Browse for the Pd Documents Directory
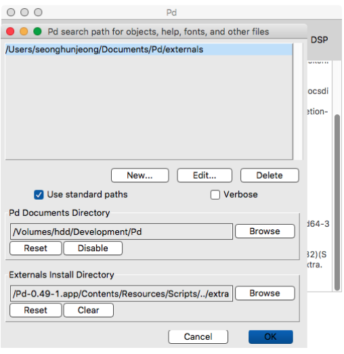The image size is (344, 354). pos(265,231)
